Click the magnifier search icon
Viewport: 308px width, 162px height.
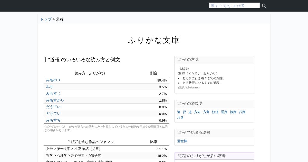point(264,6)
